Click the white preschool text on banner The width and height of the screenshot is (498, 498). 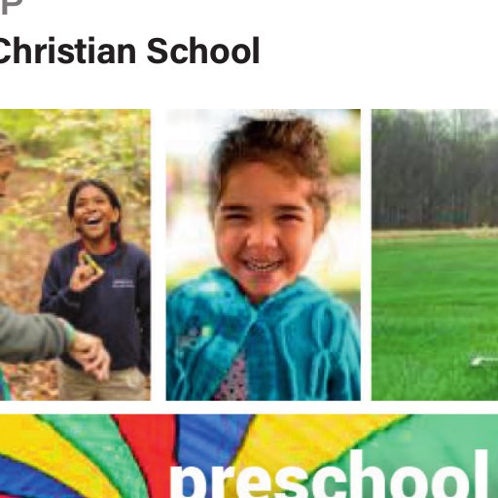coord(329,474)
